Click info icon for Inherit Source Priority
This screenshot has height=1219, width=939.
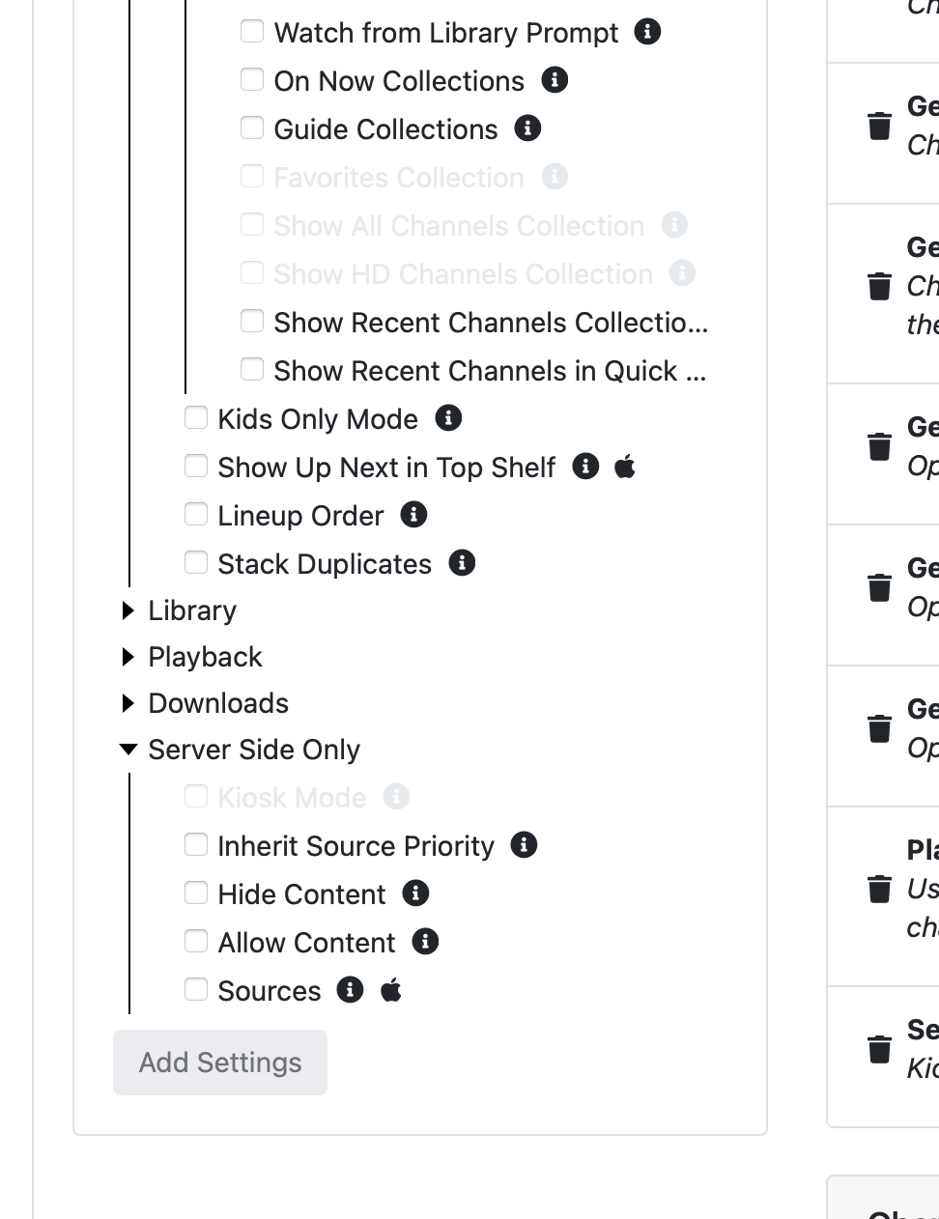(x=524, y=845)
